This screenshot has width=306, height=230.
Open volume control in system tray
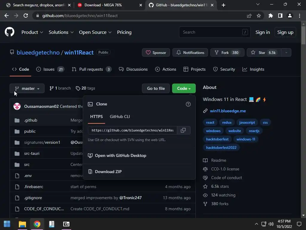[x=271, y=224]
